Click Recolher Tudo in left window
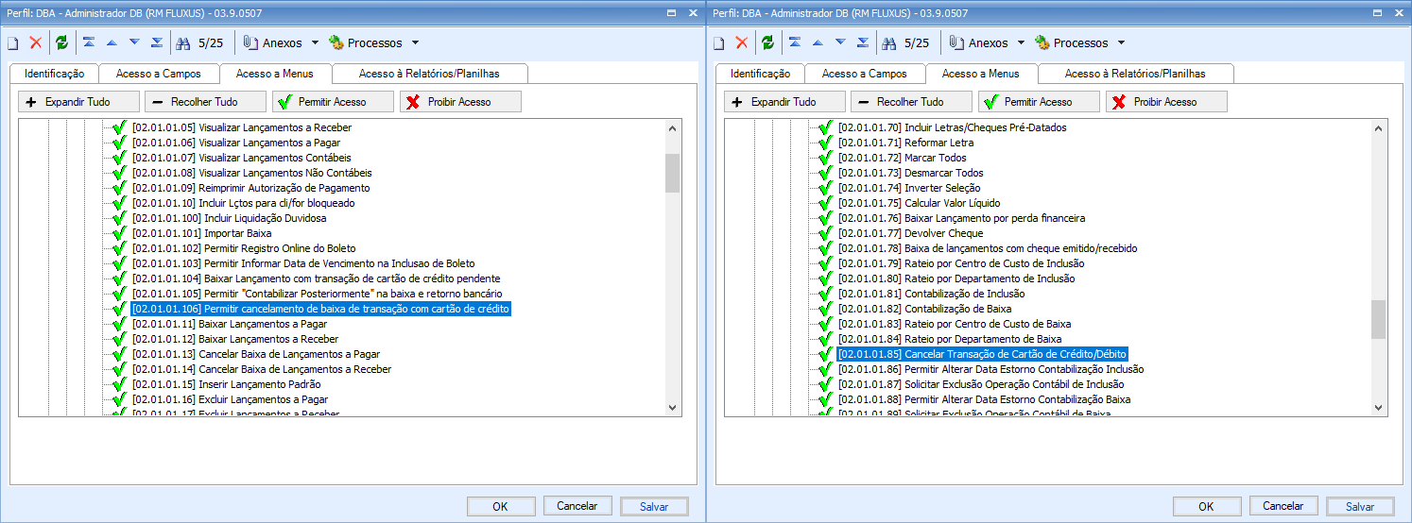The image size is (1412, 523). point(205,102)
